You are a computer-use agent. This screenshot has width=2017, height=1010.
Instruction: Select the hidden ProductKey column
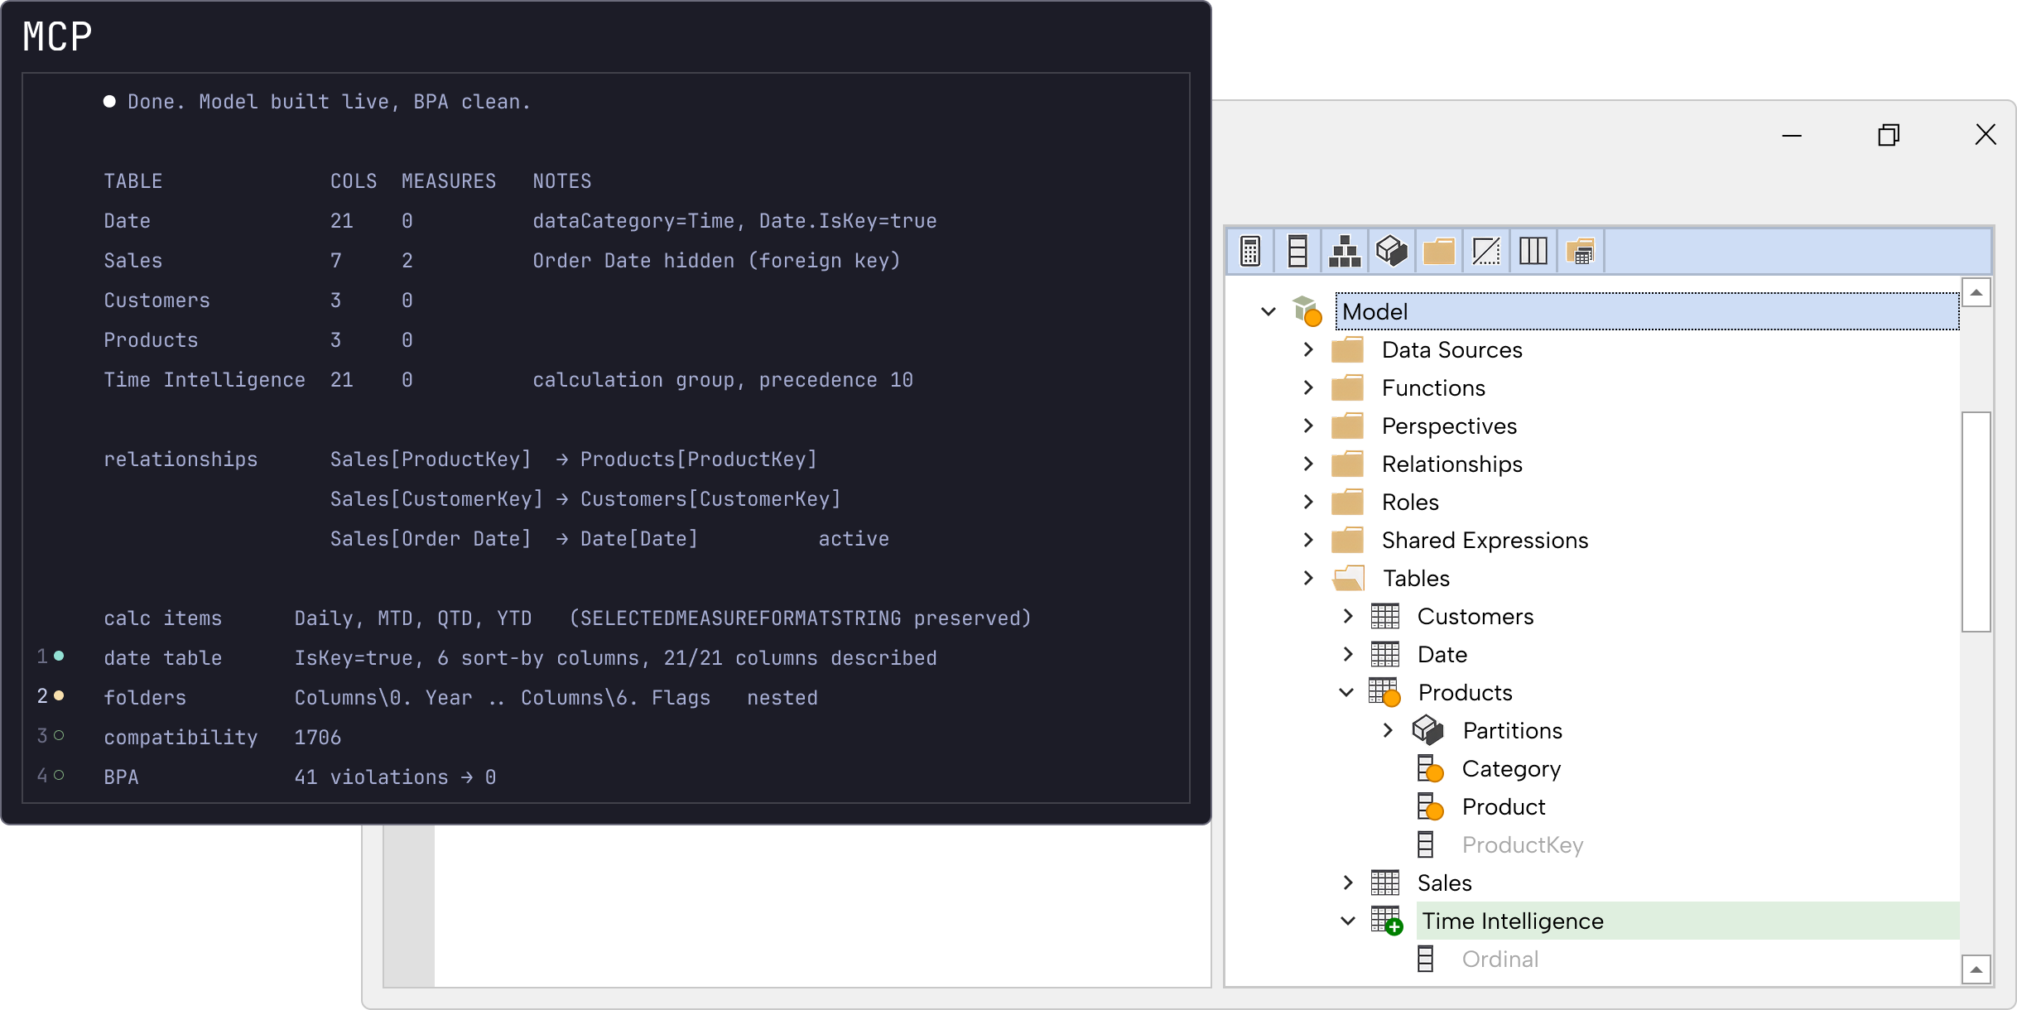pyautogui.click(x=1522, y=844)
